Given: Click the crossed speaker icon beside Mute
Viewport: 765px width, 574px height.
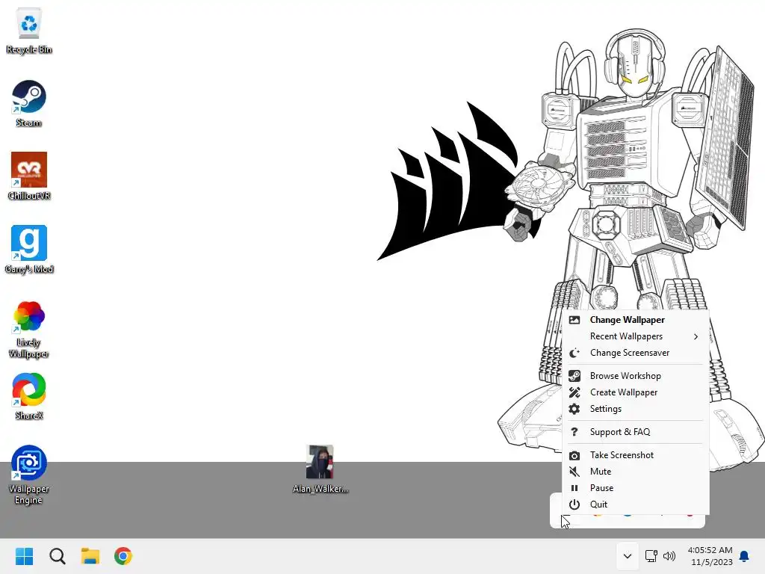Looking at the screenshot, I should (574, 472).
